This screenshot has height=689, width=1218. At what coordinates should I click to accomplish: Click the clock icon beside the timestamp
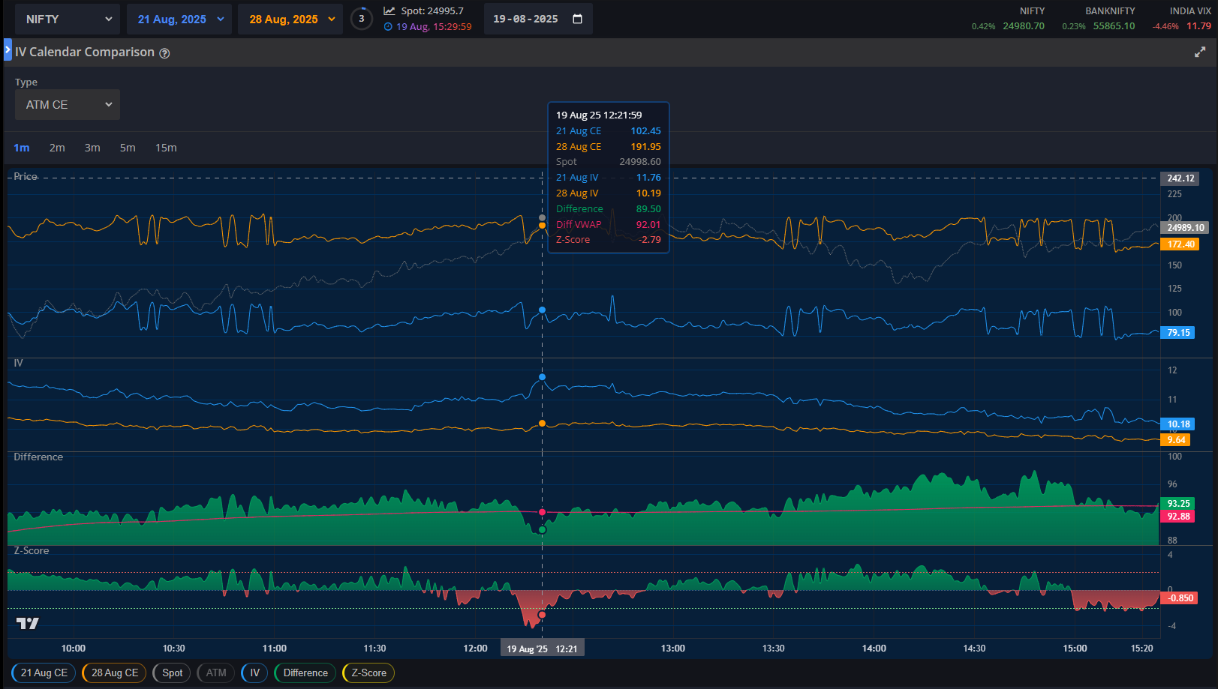click(388, 27)
